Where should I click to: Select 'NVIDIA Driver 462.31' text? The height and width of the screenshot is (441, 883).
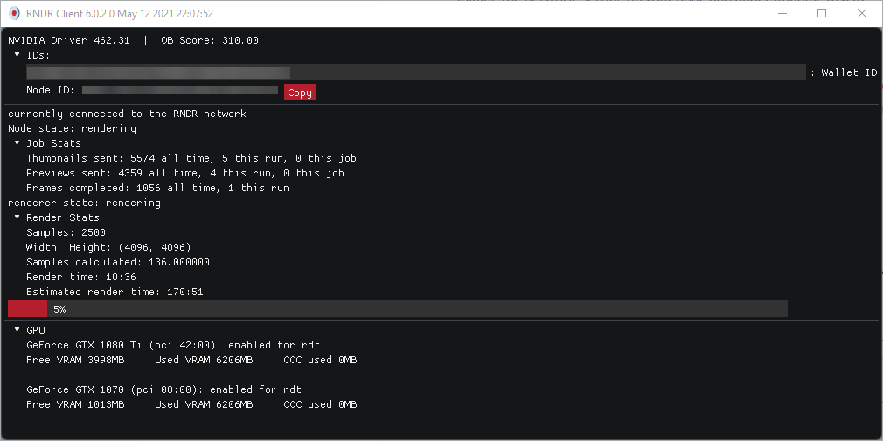click(x=69, y=40)
